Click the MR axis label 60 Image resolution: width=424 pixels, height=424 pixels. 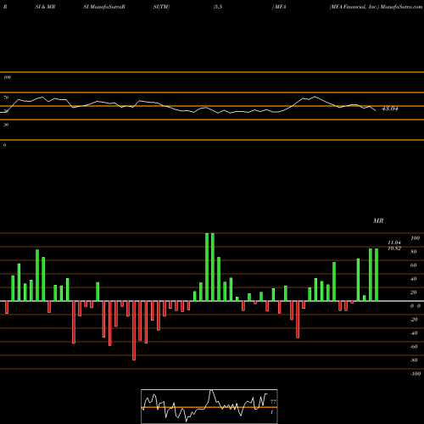[x=414, y=265]
